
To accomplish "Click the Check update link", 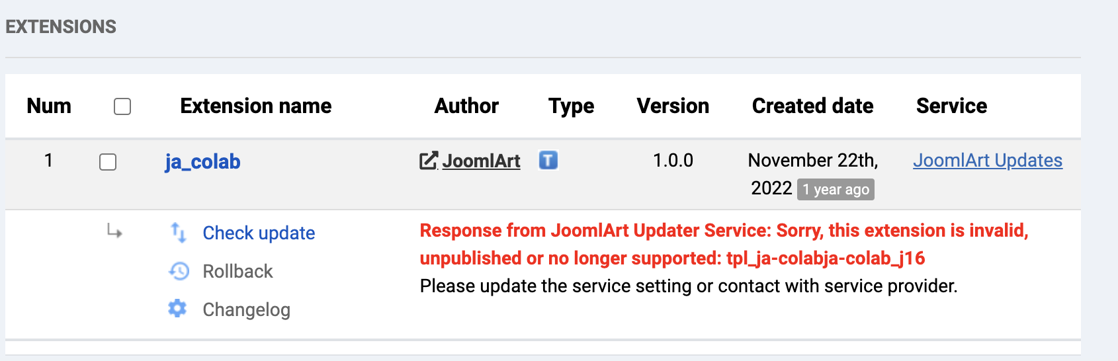I will tap(259, 233).
